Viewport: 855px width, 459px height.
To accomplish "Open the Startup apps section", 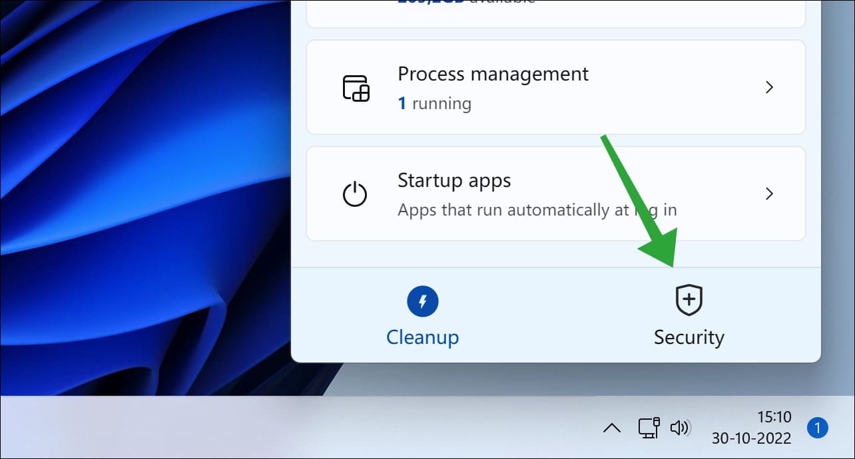I will pyautogui.click(x=454, y=180).
